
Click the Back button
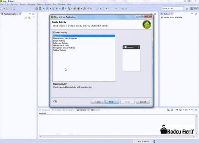[98, 102]
